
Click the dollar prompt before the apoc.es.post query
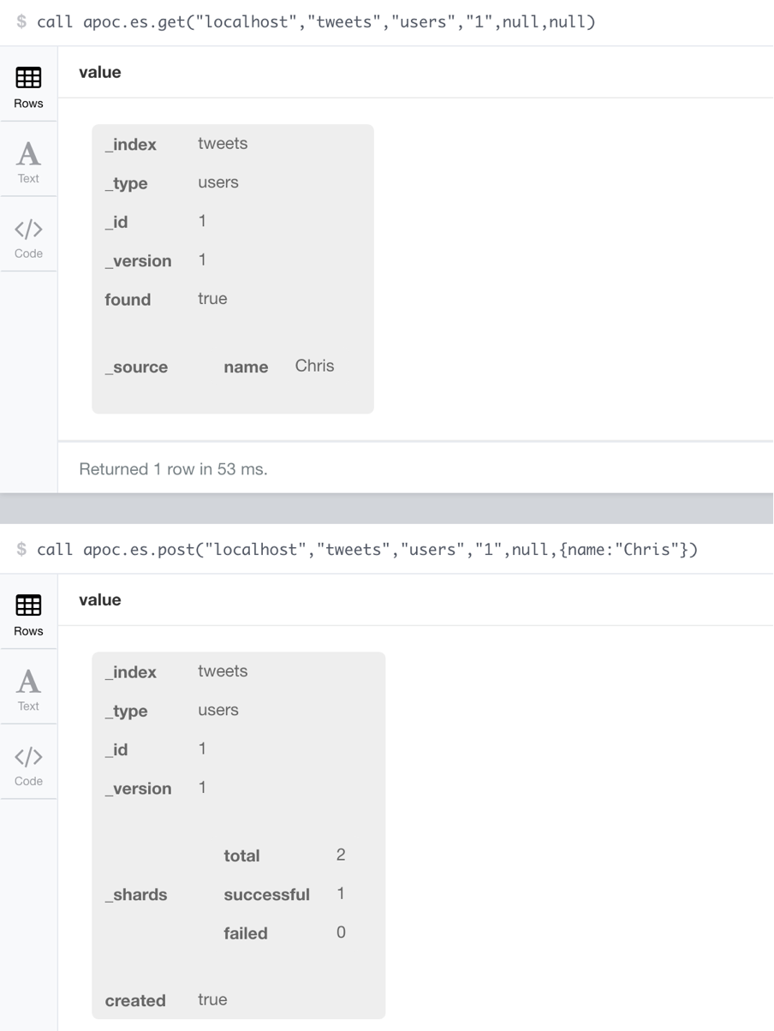tap(22, 550)
